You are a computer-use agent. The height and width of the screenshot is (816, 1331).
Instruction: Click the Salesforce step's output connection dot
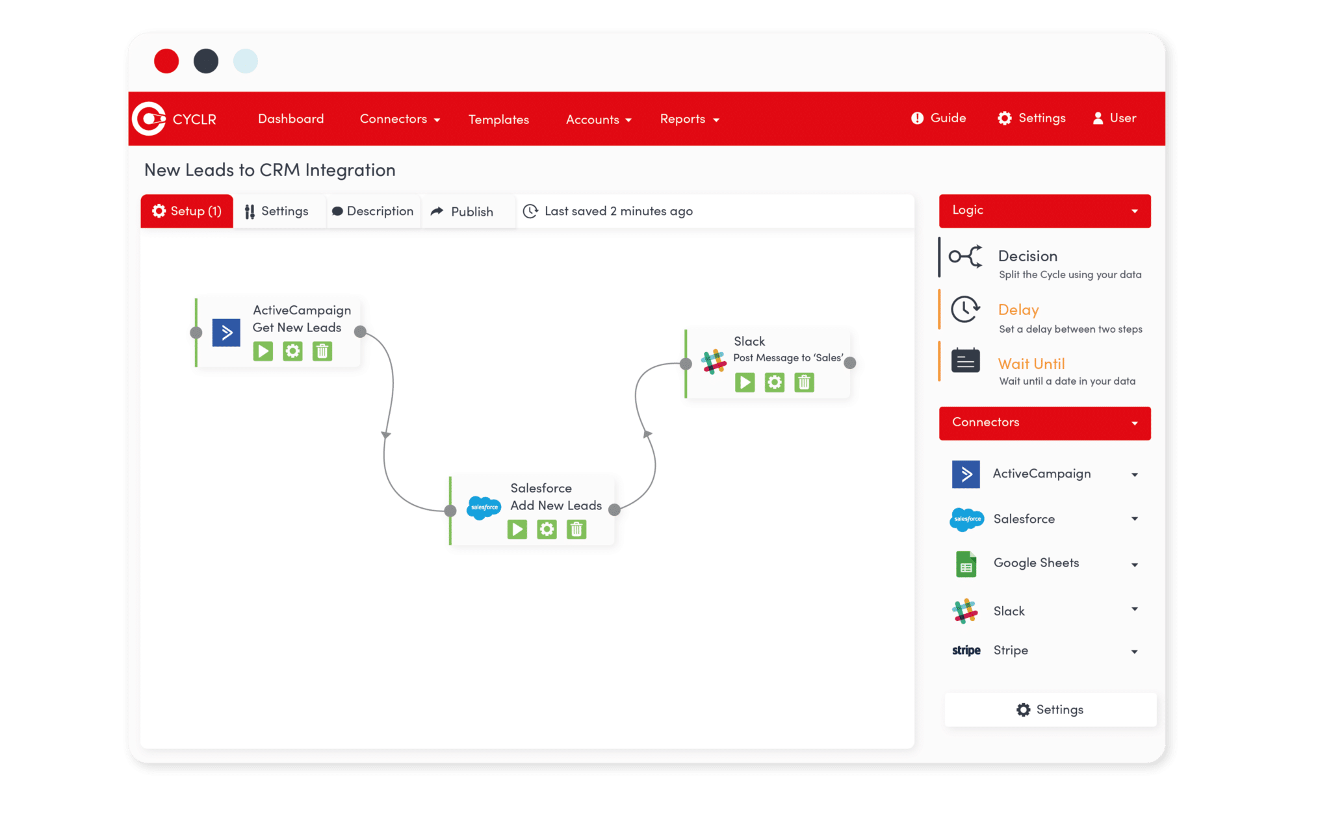click(614, 511)
